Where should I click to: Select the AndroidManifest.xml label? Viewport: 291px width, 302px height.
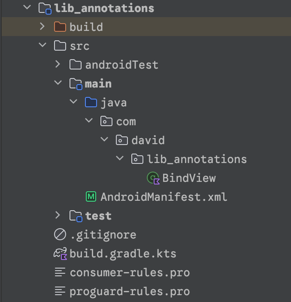point(164,197)
